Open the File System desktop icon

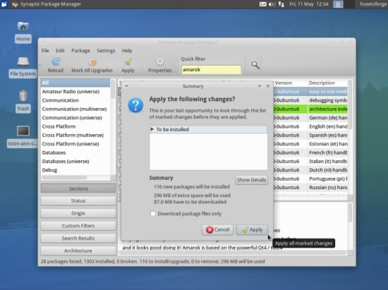[x=23, y=61]
